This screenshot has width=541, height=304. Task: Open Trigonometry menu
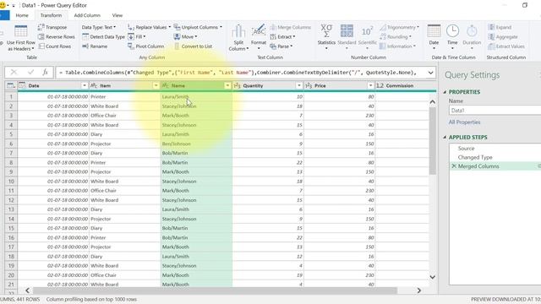(x=399, y=27)
